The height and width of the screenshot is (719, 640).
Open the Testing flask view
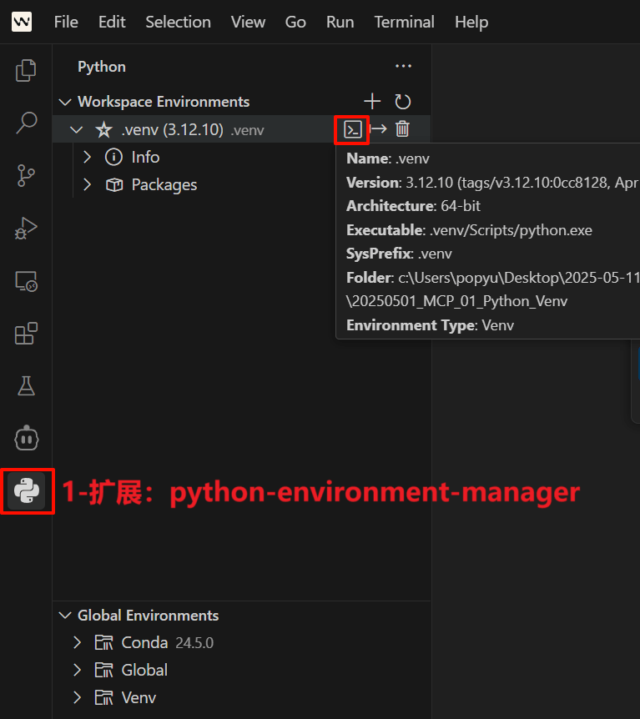[26, 386]
